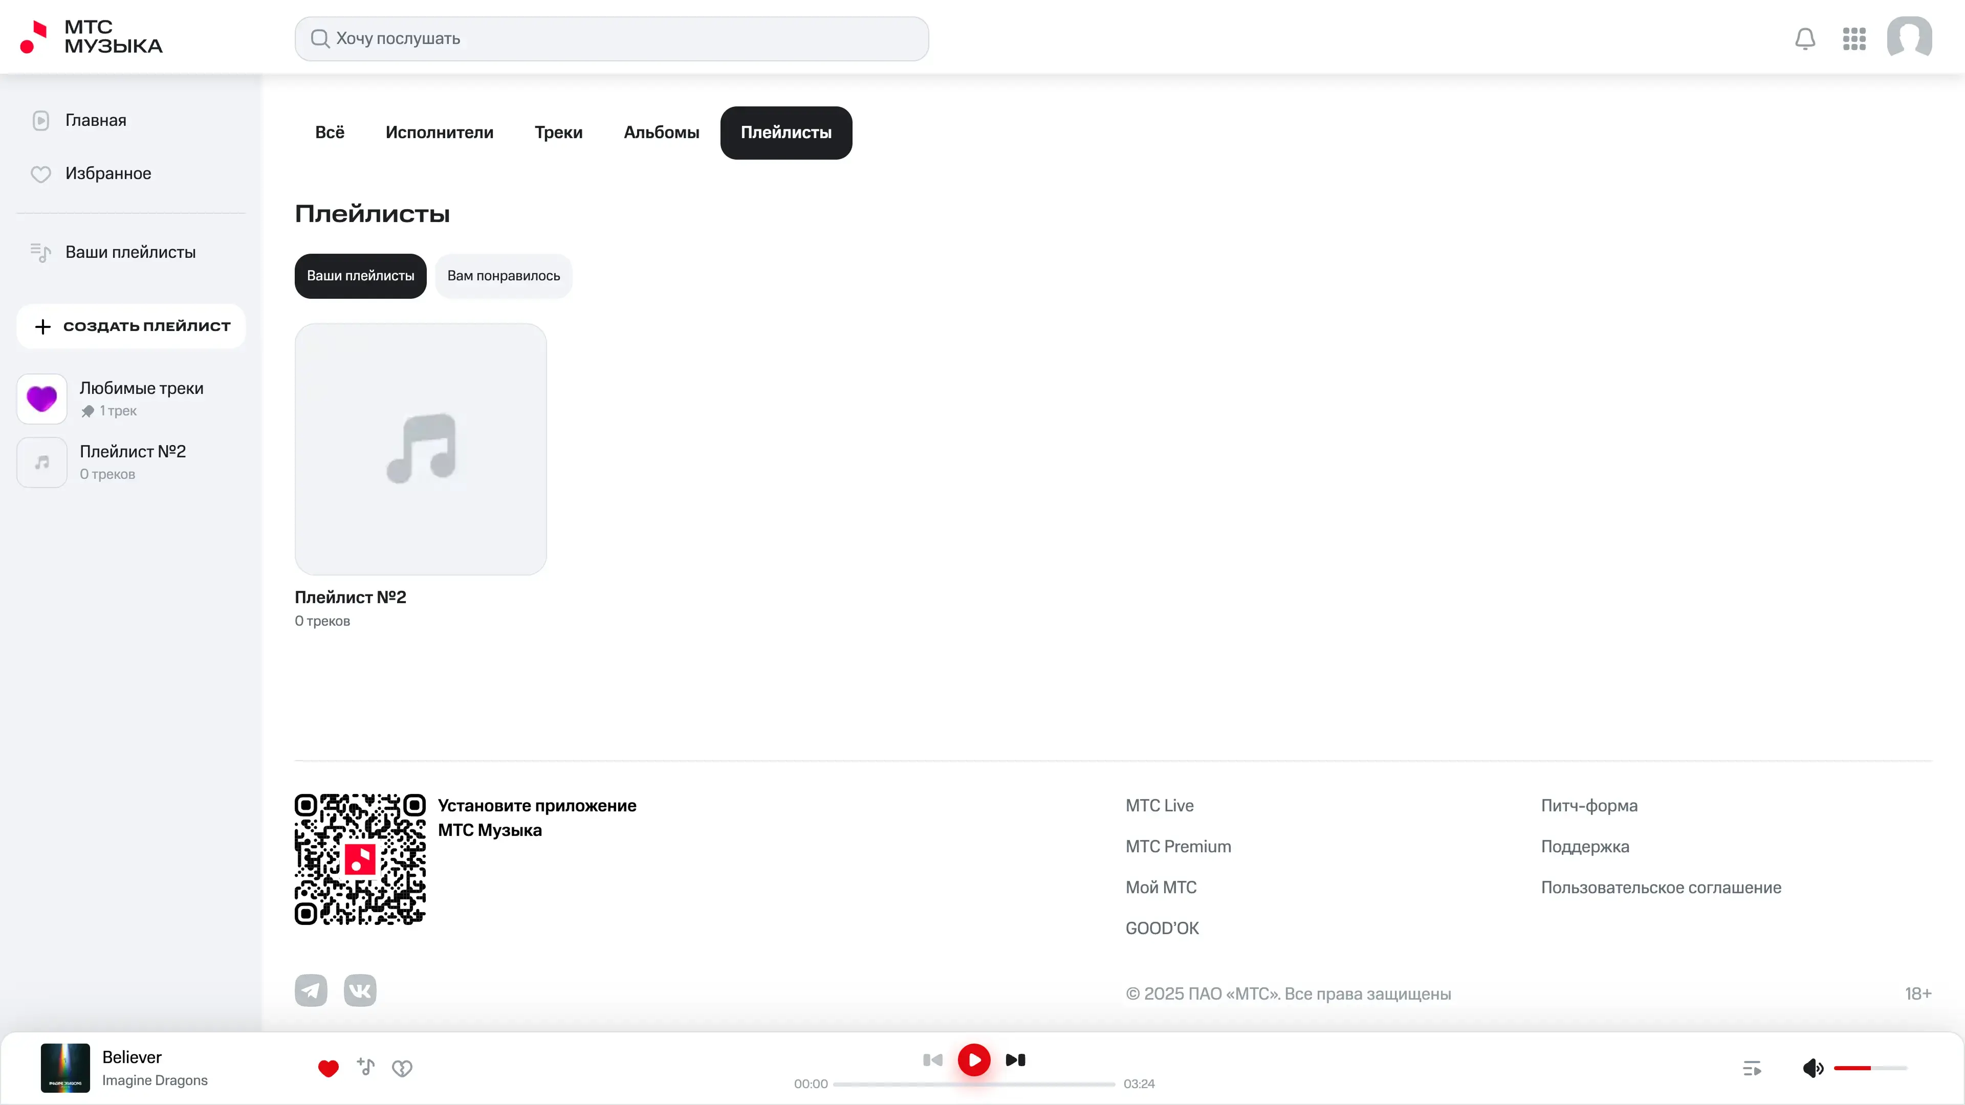
Task: Click Создать плейлист button
Action: click(131, 326)
